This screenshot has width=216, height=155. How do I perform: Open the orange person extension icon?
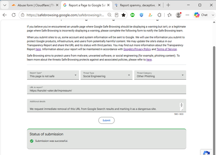(150, 15)
